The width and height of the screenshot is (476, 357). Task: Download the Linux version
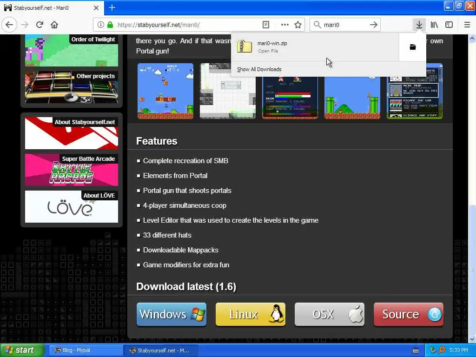251,315
